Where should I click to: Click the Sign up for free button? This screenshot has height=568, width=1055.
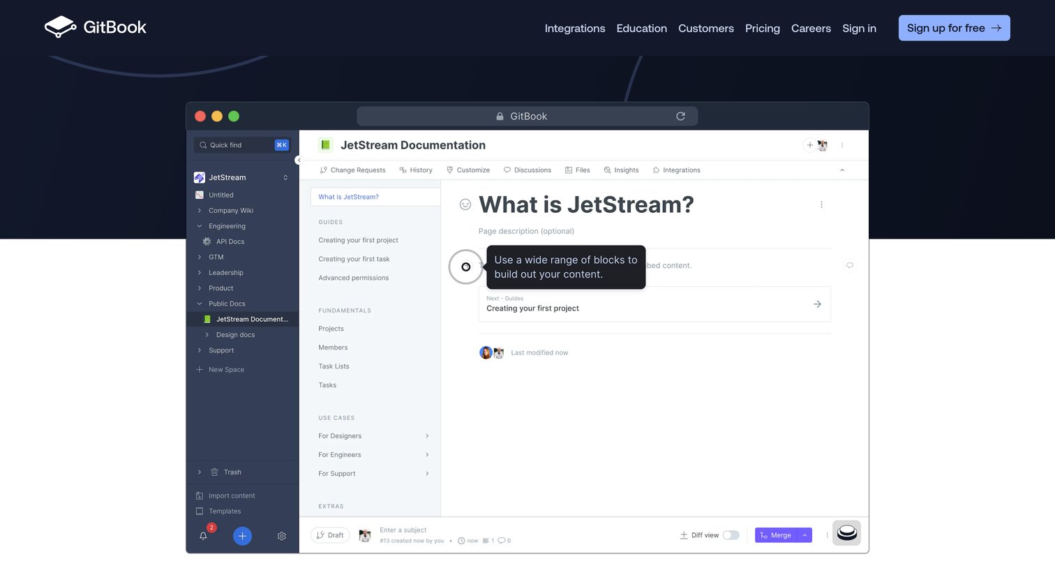[955, 28]
